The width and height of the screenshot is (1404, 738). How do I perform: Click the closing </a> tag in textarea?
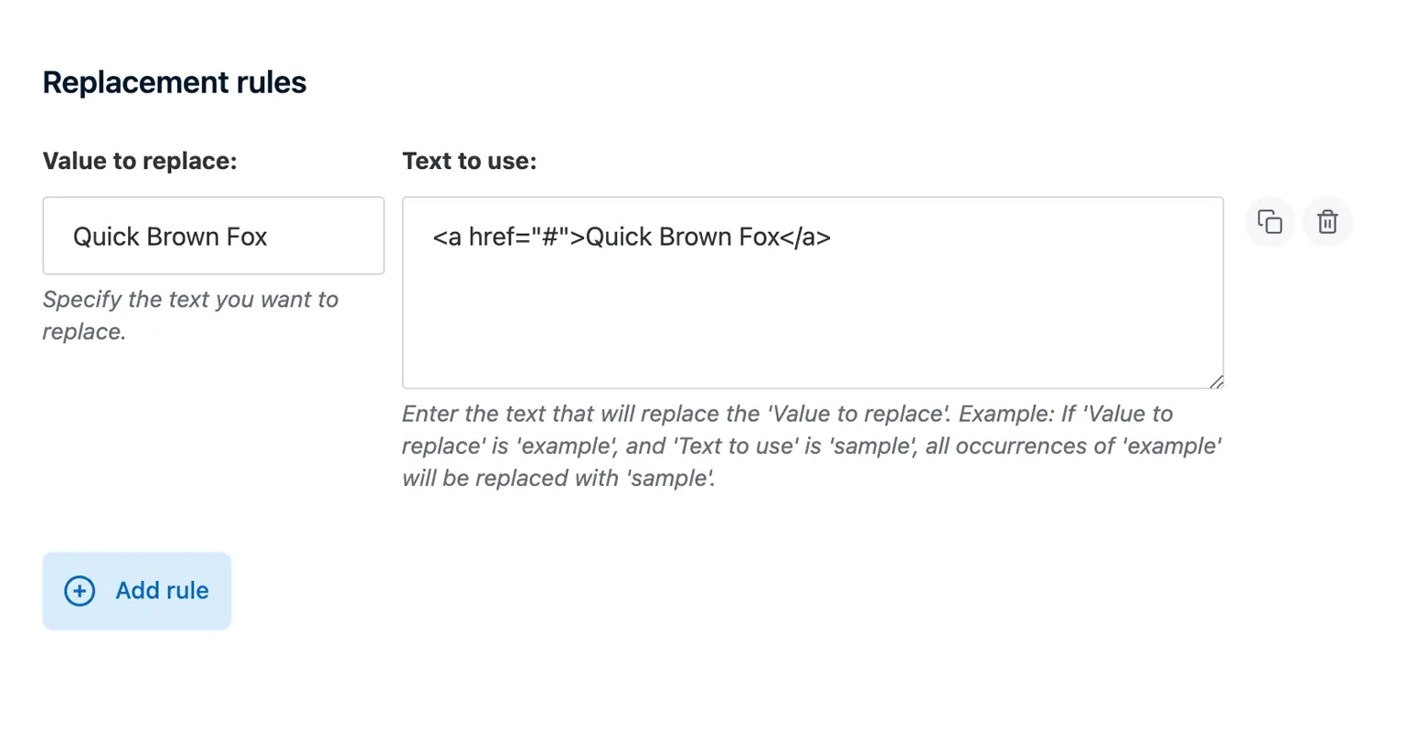(x=806, y=237)
